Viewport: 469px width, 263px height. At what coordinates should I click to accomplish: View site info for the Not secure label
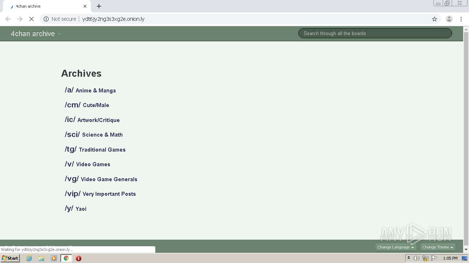pyautogui.click(x=60, y=19)
